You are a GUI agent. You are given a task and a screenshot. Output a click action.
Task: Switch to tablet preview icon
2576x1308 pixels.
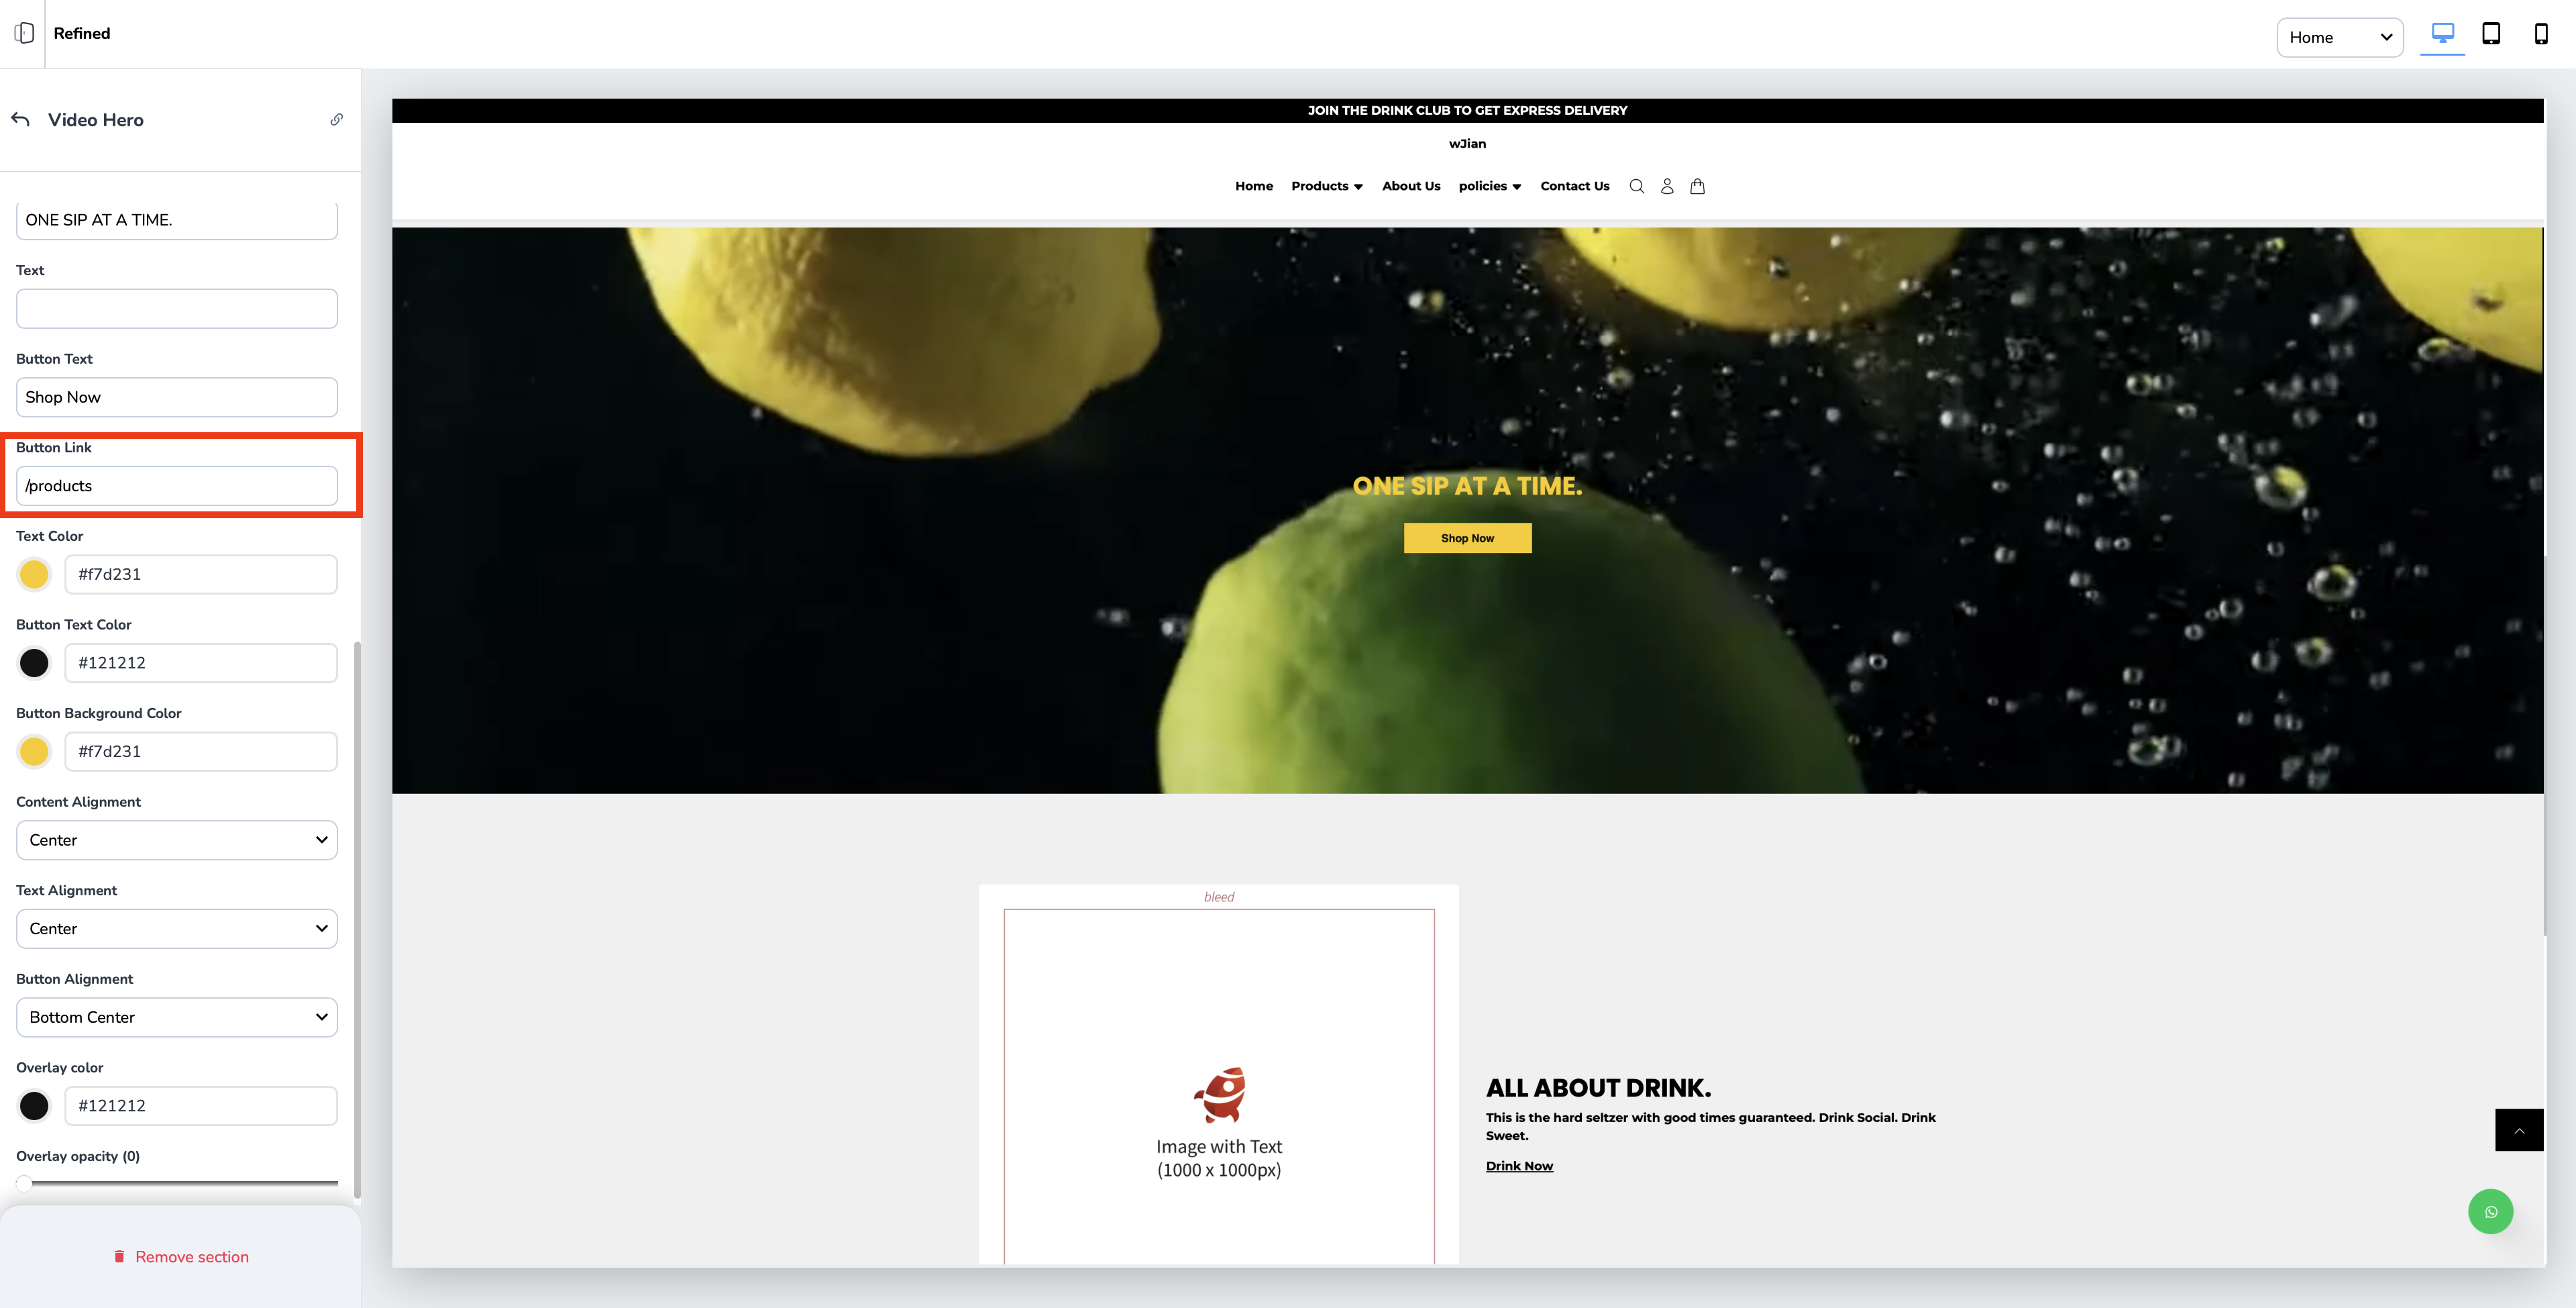point(2491,34)
